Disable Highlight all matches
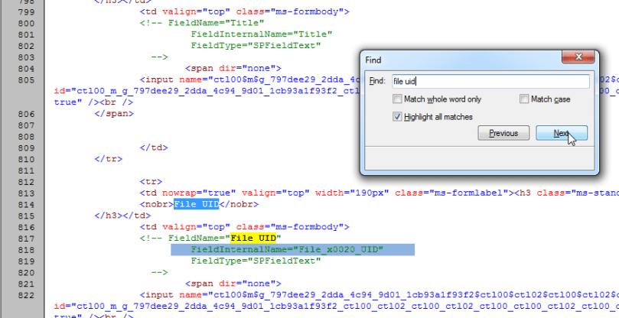This screenshot has width=619, height=318. pos(397,116)
